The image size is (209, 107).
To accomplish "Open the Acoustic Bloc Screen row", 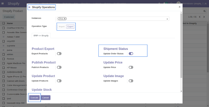I will [x=17, y=32].
